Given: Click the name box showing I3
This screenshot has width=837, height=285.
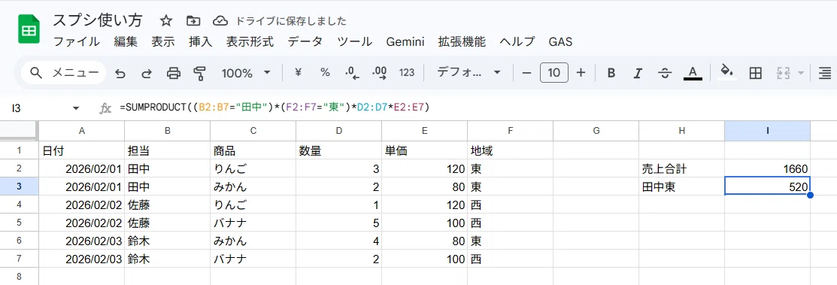Looking at the screenshot, I should tap(38, 108).
